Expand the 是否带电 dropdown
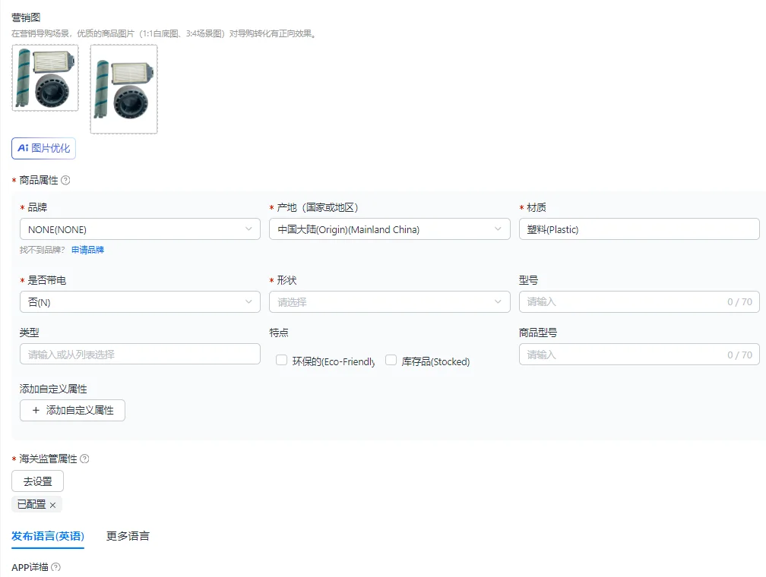 coord(140,302)
